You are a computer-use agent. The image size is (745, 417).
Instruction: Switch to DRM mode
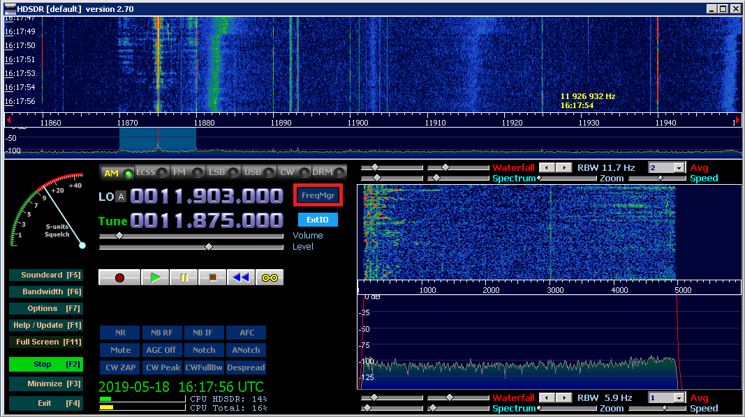coord(328,173)
